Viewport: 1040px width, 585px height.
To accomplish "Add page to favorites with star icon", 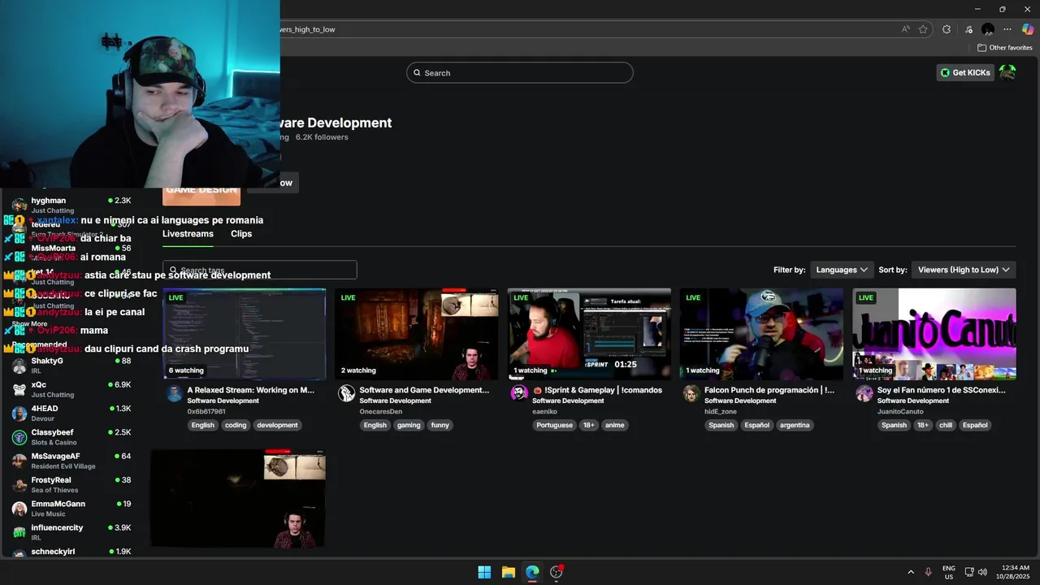I will point(923,29).
